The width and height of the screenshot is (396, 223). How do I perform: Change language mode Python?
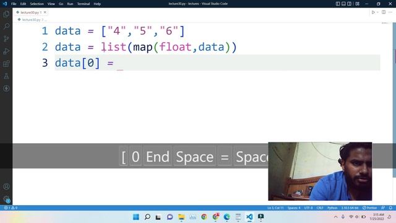point(332,208)
